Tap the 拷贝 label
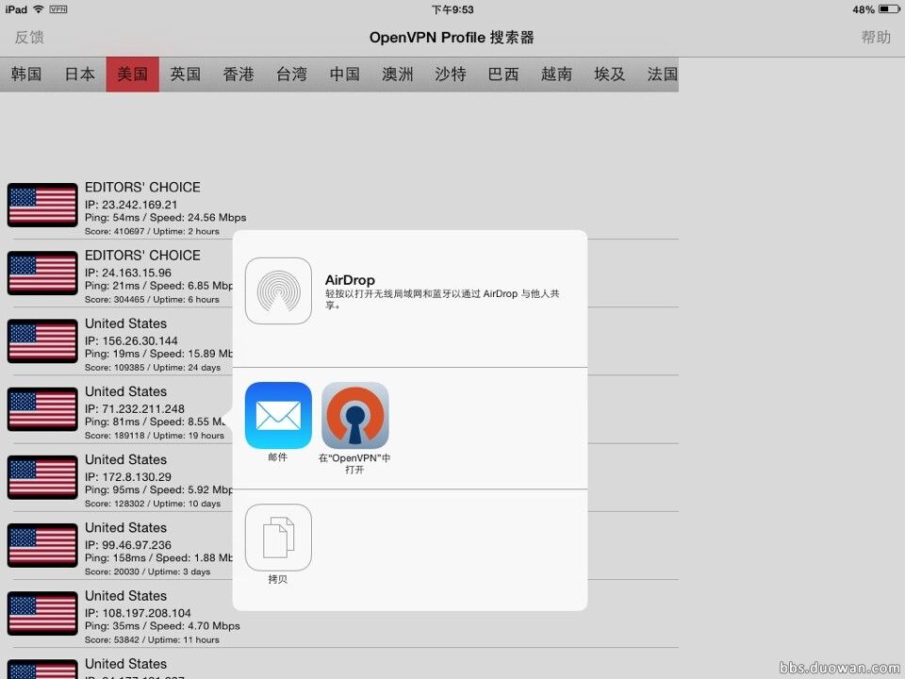This screenshot has width=905, height=679. (x=277, y=579)
